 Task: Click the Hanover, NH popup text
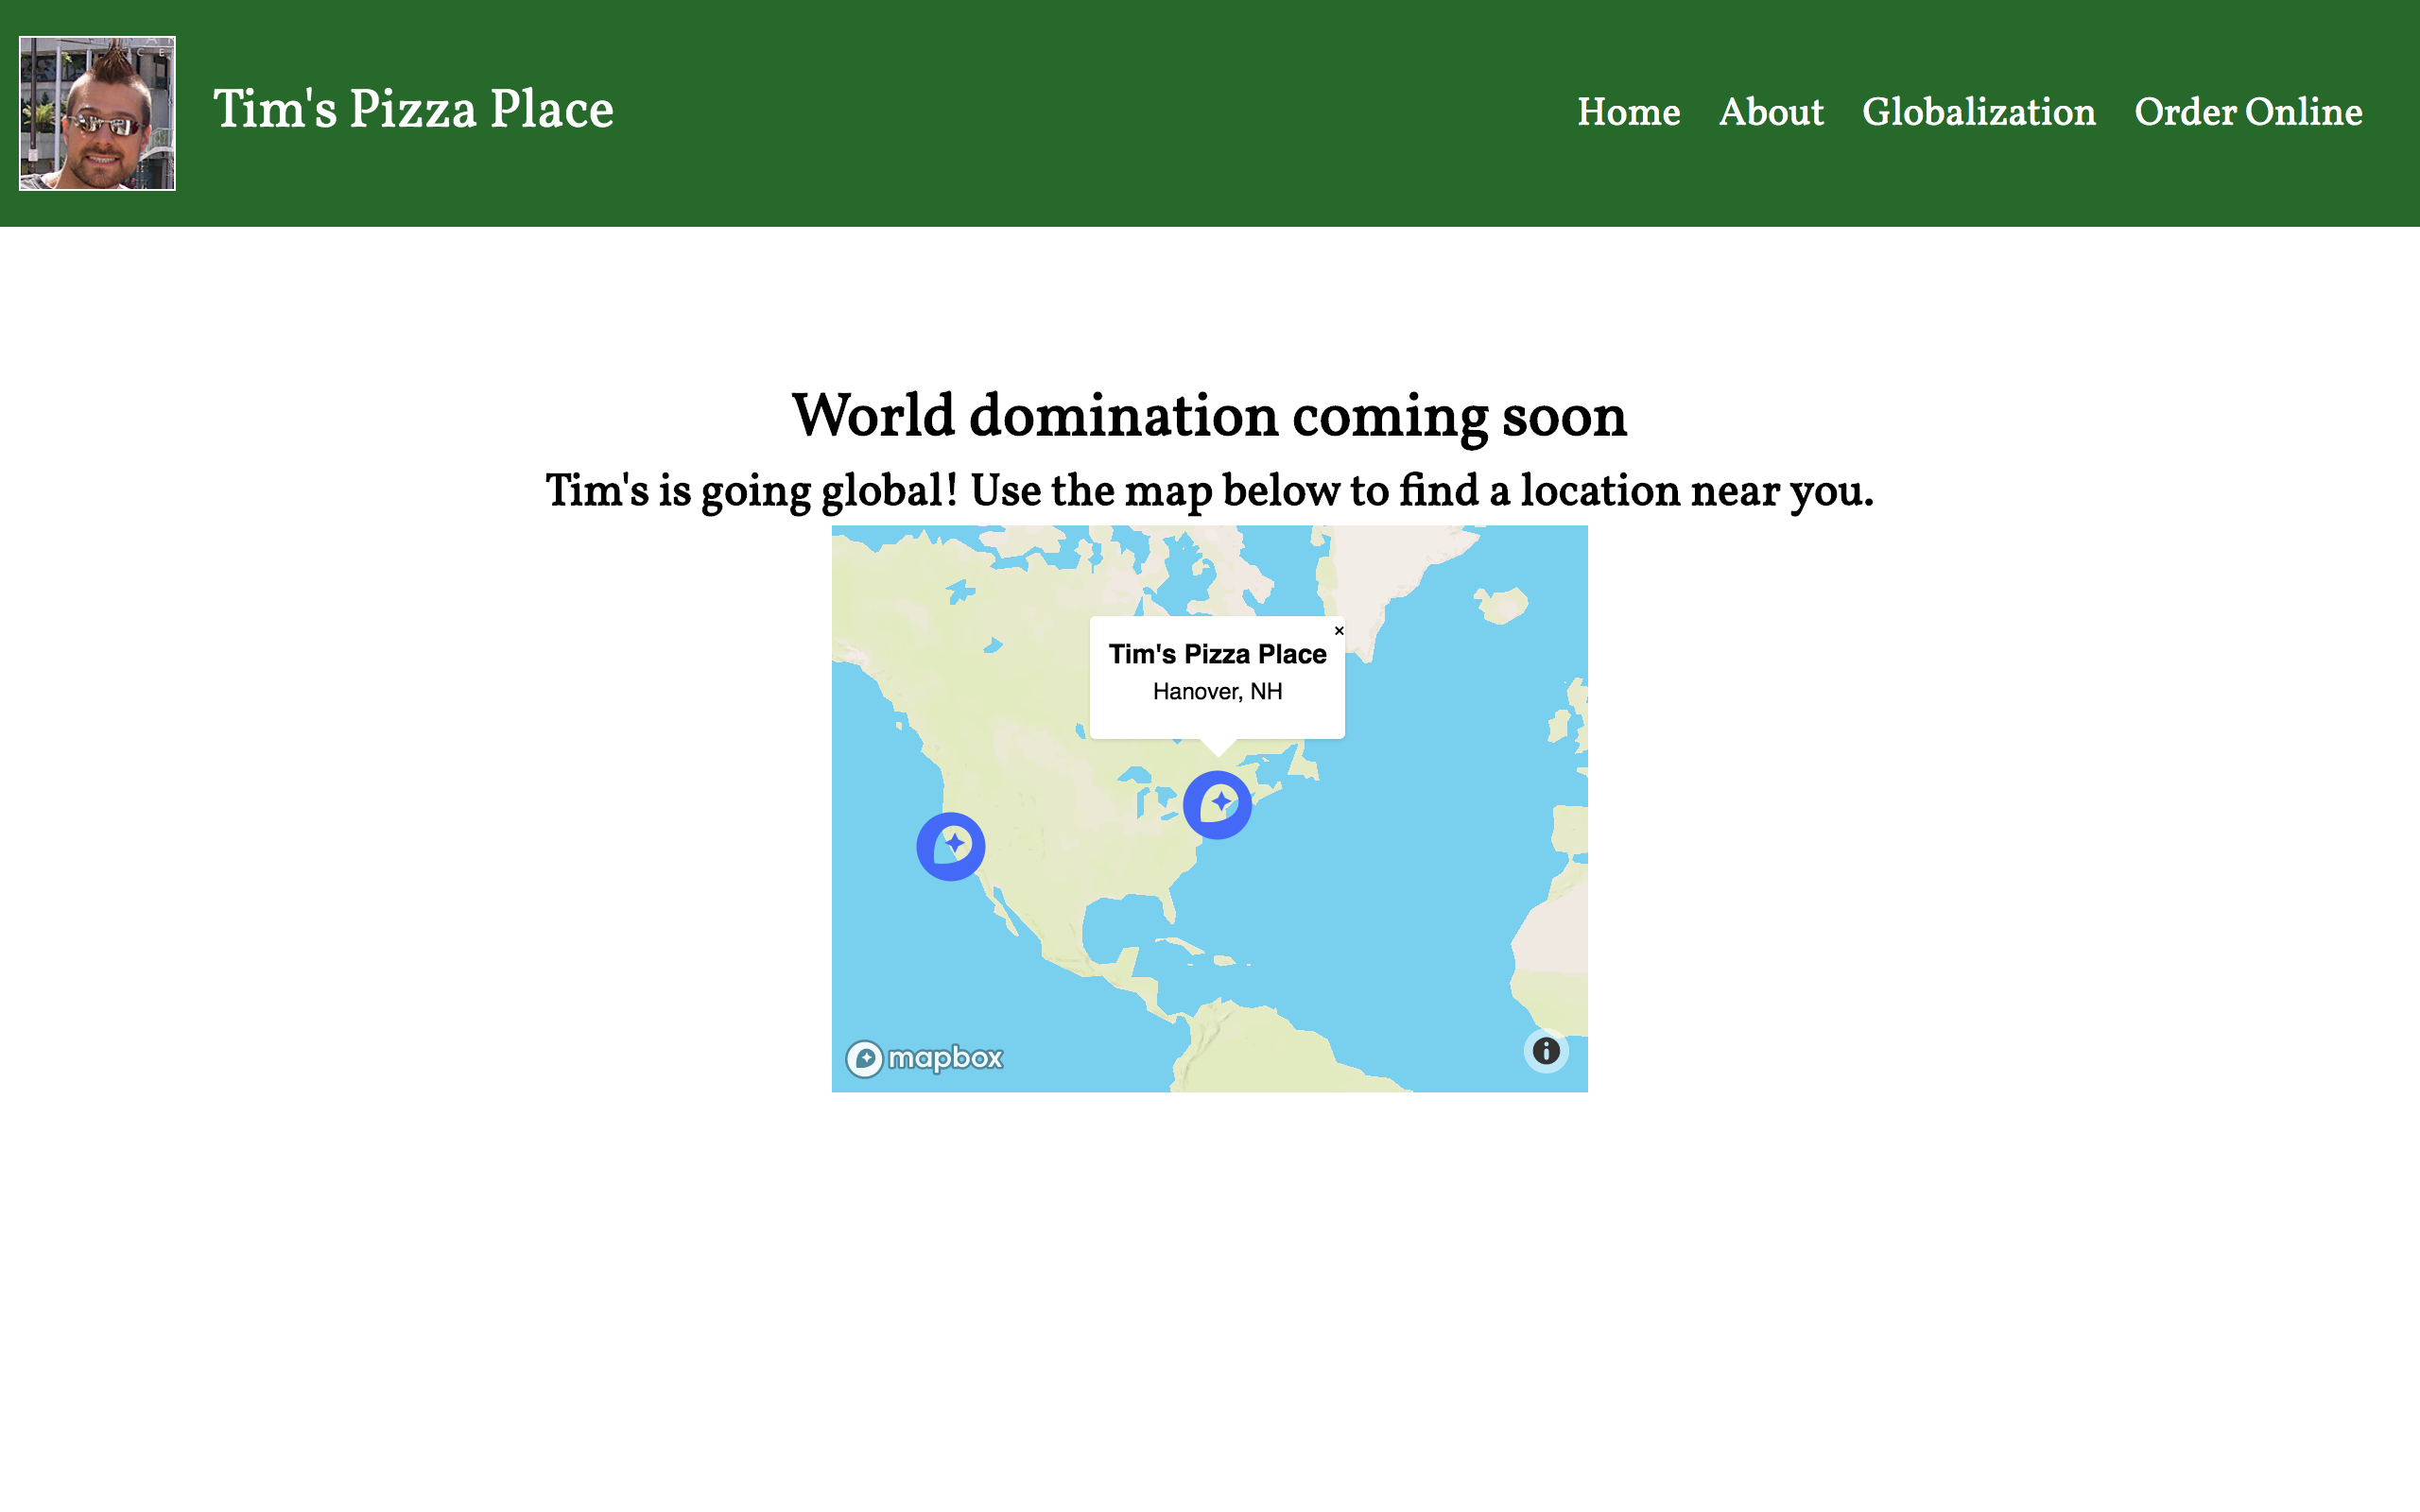coord(1217,692)
